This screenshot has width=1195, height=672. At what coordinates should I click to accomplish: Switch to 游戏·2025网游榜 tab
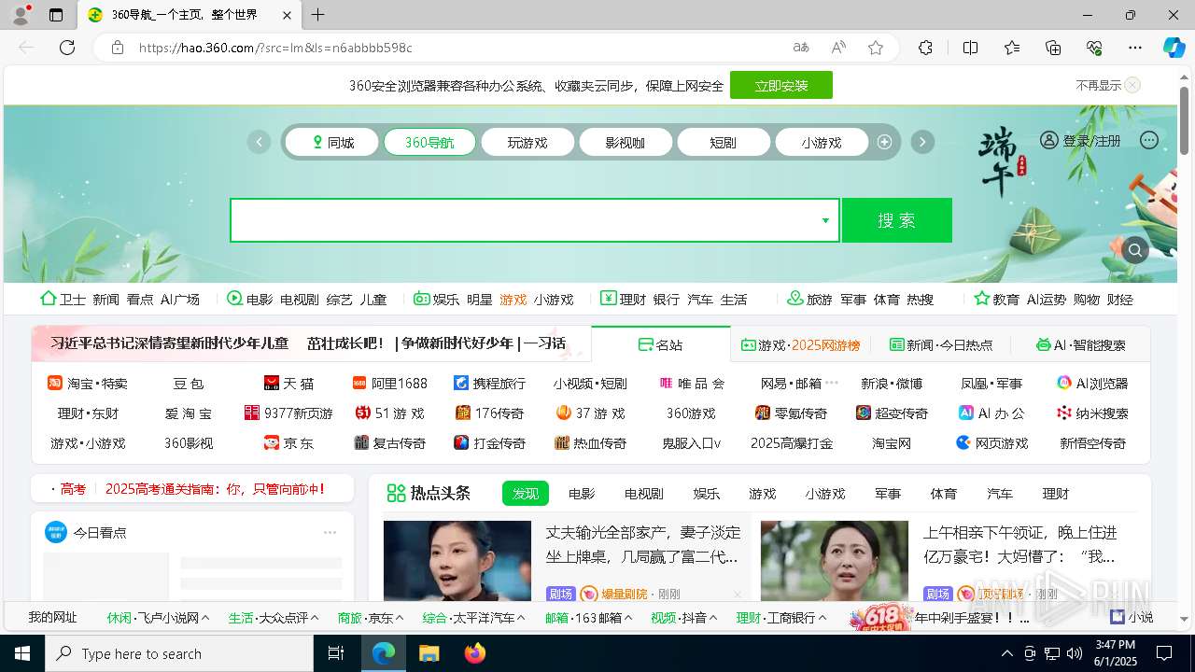tap(801, 344)
